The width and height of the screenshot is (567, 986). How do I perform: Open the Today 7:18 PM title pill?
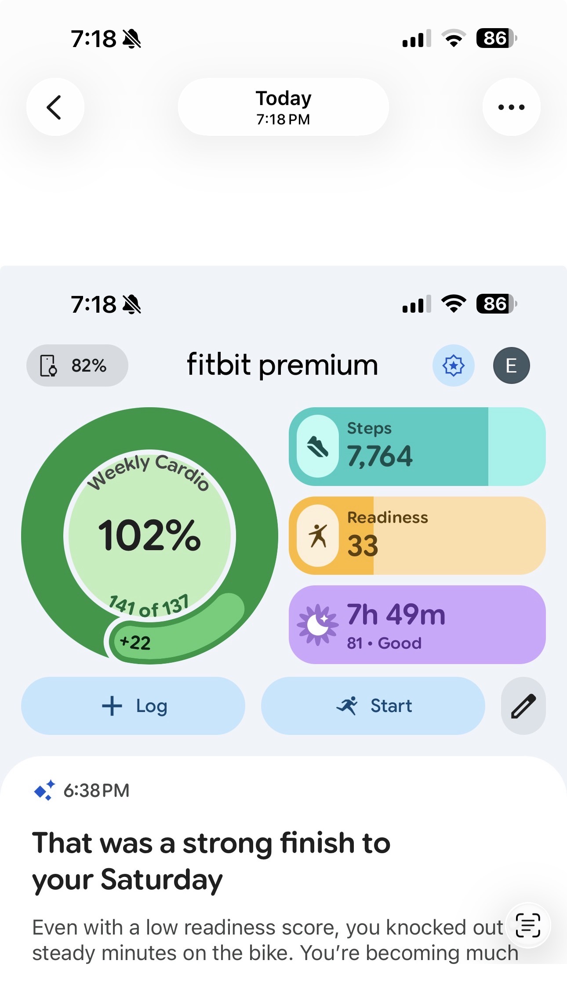283,107
